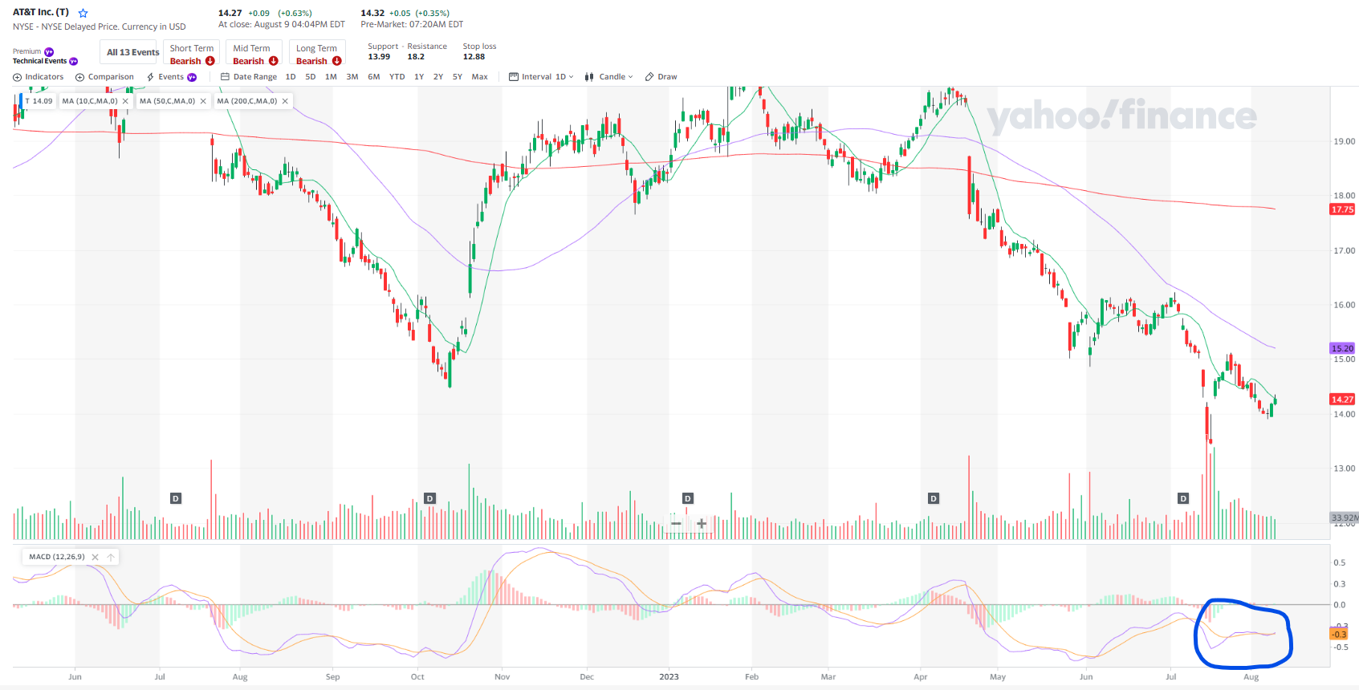
Task: Set date range to 3M
Action: coord(352,77)
